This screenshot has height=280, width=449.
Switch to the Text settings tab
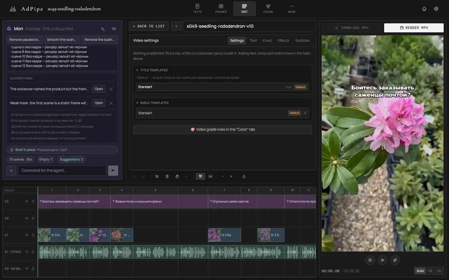coord(253,40)
